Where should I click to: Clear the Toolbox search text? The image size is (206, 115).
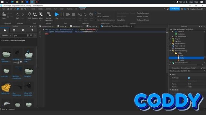click(x=28, y=35)
